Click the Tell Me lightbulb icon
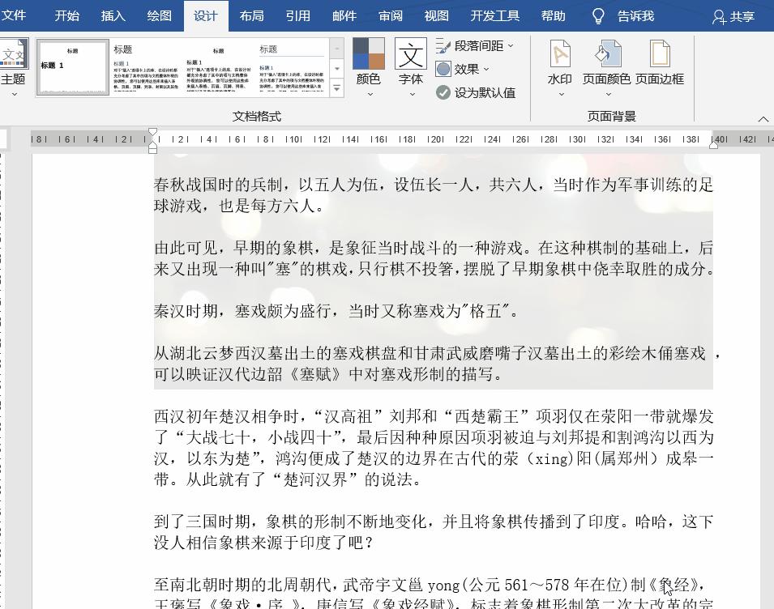The height and width of the screenshot is (609, 774). click(x=600, y=15)
